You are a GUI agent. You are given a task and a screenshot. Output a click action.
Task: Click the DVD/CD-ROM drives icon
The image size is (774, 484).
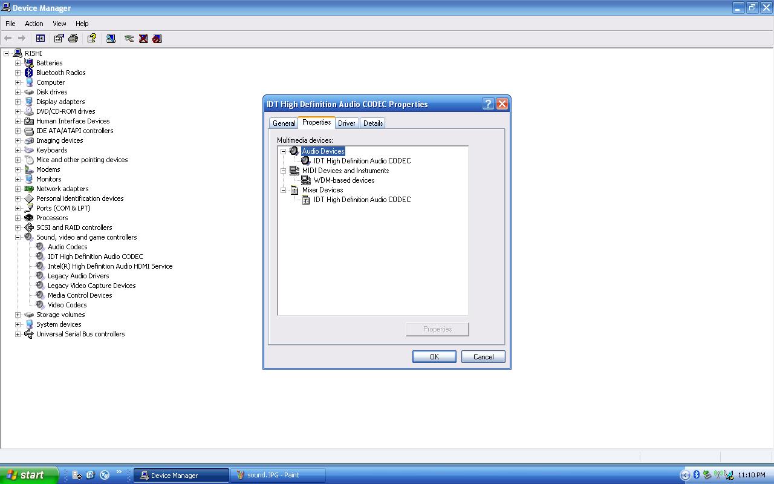click(28, 111)
